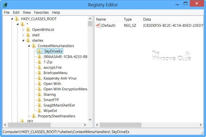Click the SmartFTP folder icon

(39, 100)
